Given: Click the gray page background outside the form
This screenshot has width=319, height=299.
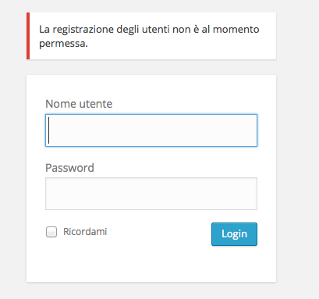Looking at the screenshot, I should pyautogui.click(x=298, y=156).
